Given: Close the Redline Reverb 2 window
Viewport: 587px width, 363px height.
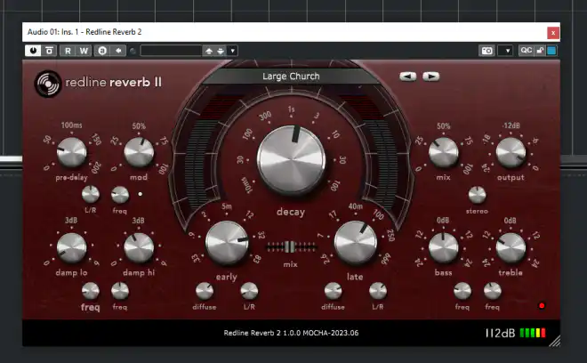Looking at the screenshot, I should pos(553,33).
